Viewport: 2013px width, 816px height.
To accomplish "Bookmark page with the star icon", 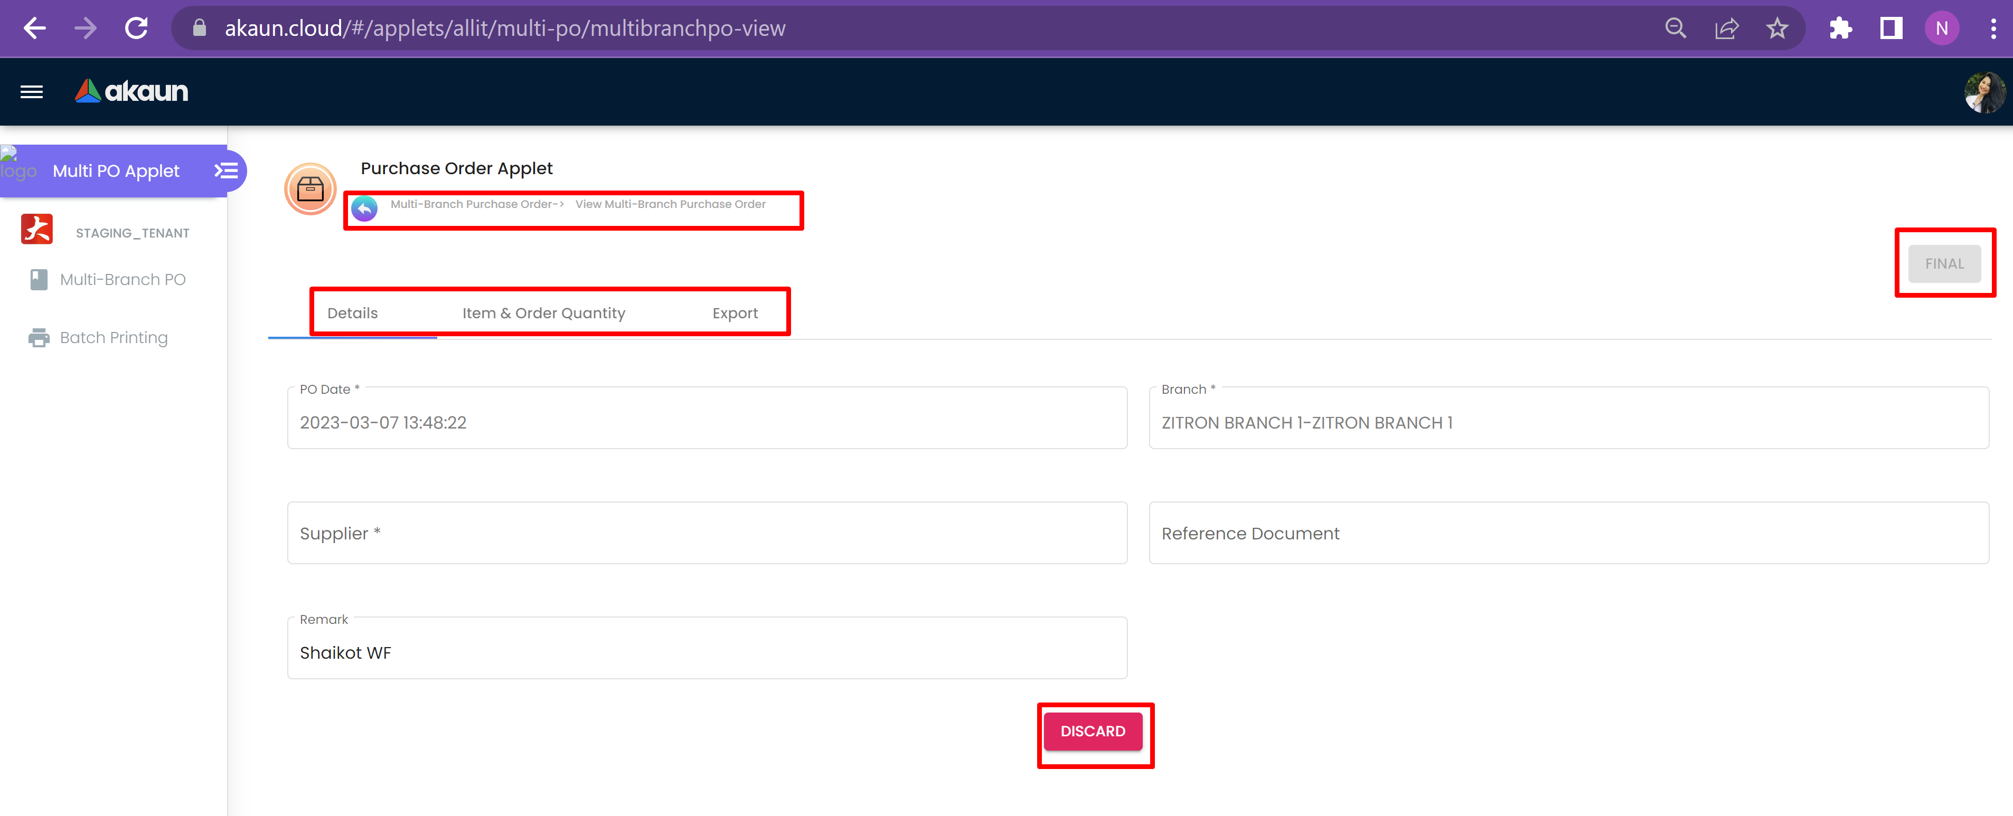I will (1776, 29).
